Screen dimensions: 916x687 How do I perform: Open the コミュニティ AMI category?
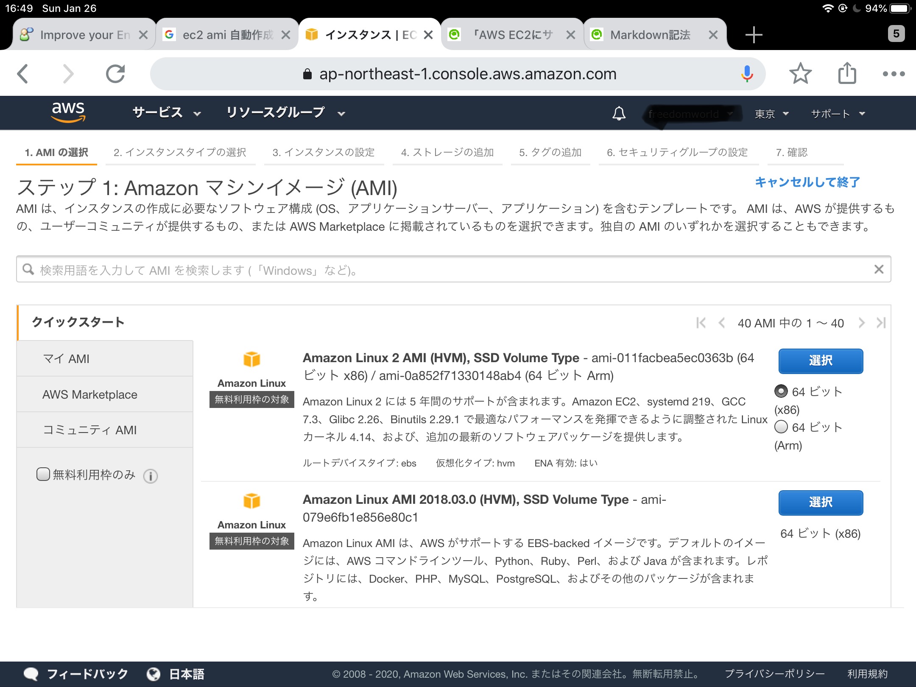[105, 430]
